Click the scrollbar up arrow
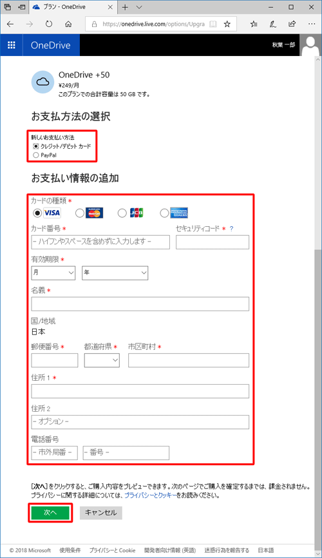 318,60
